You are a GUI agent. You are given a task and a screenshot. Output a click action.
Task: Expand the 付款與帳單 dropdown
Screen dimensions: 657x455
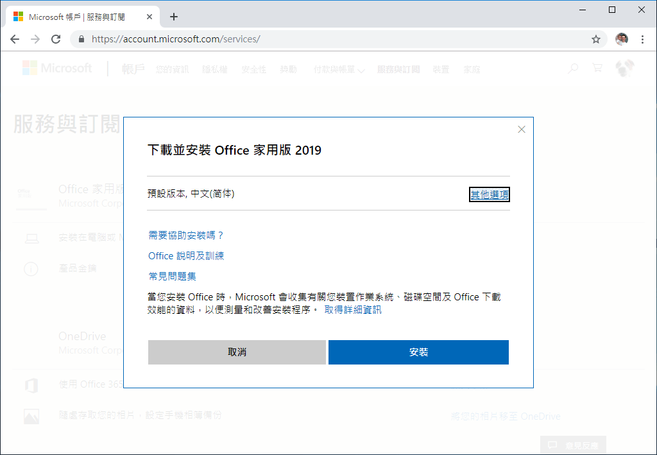pyautogui.click(x=339, y=69)
